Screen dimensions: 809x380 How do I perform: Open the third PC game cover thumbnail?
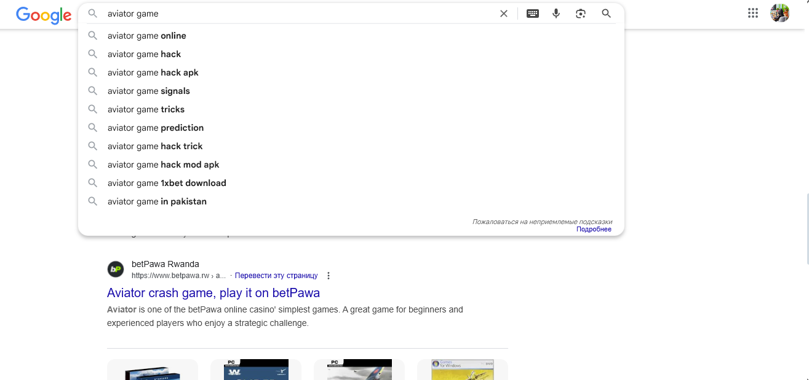(x=359, y=370)
